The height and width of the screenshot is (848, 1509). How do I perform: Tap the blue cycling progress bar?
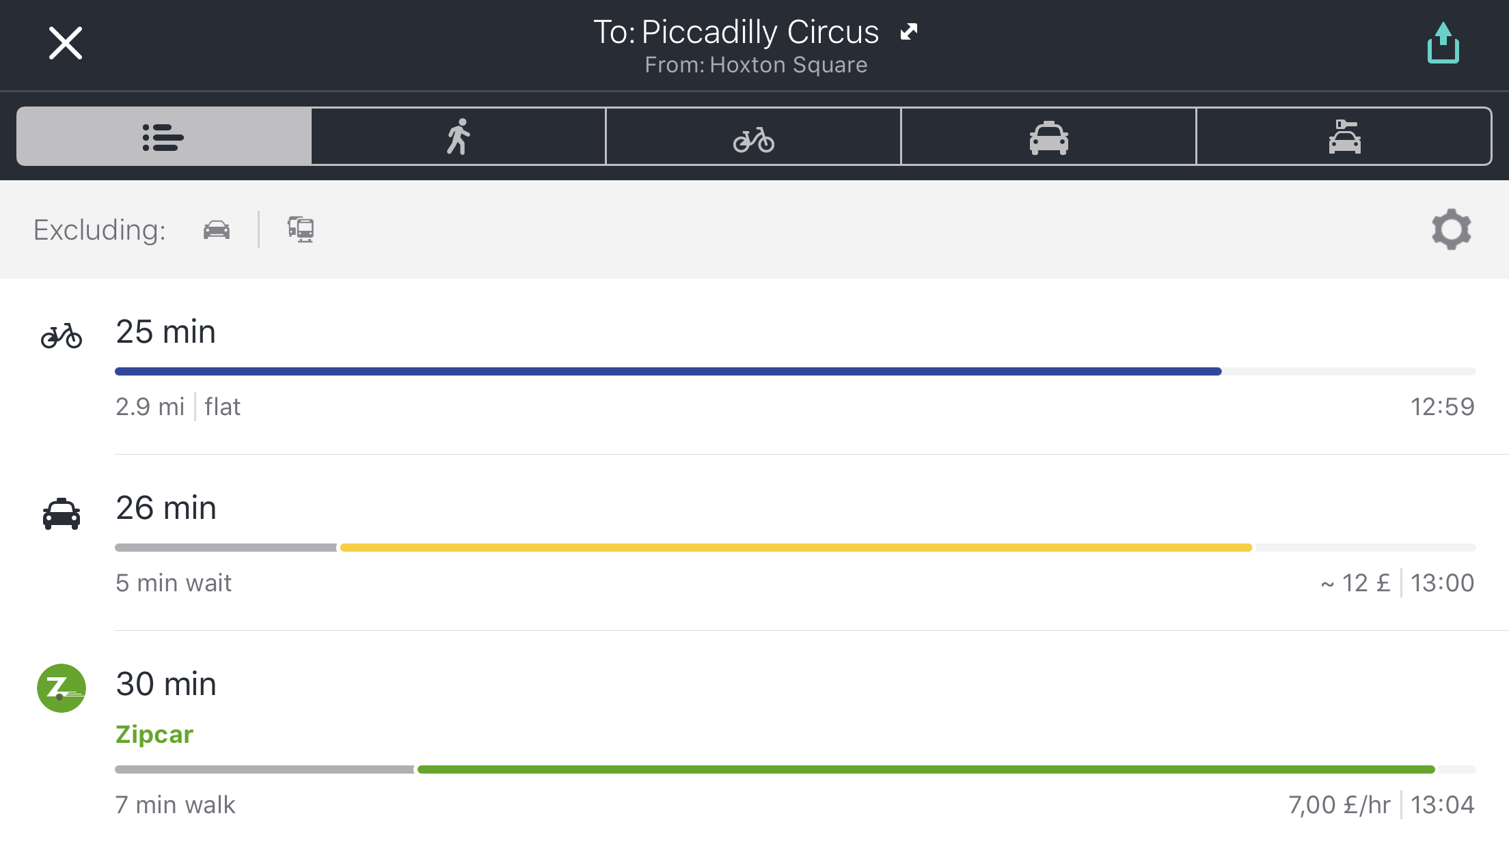668,371
